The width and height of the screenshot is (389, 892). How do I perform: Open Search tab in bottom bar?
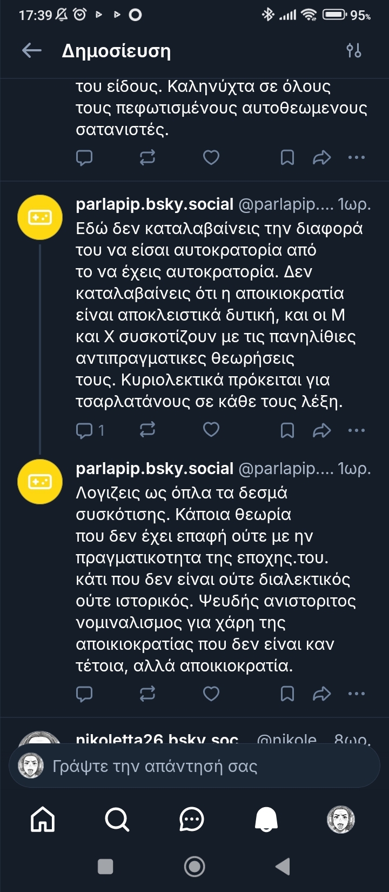point(117,819)
